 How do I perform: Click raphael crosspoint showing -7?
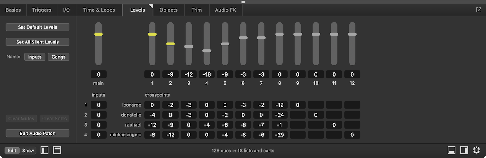(x=261, y=125)
